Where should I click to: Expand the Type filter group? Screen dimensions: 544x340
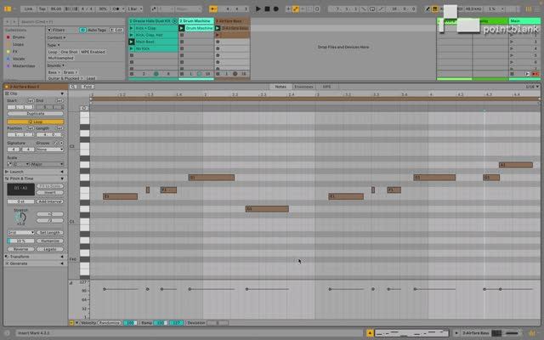pos(54,45)
